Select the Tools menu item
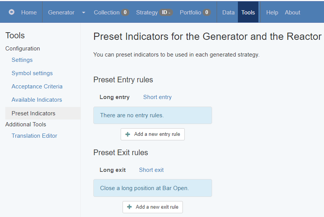 248,13
